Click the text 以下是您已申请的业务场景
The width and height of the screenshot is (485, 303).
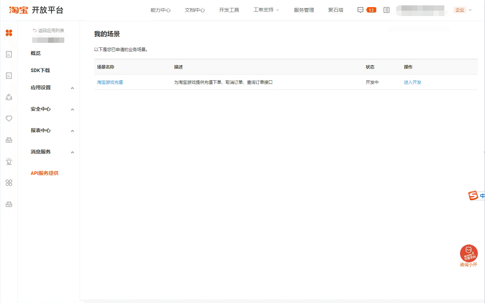[x=121, y=50]
